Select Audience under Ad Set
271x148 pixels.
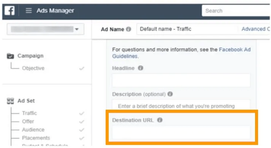coord(33,130)
